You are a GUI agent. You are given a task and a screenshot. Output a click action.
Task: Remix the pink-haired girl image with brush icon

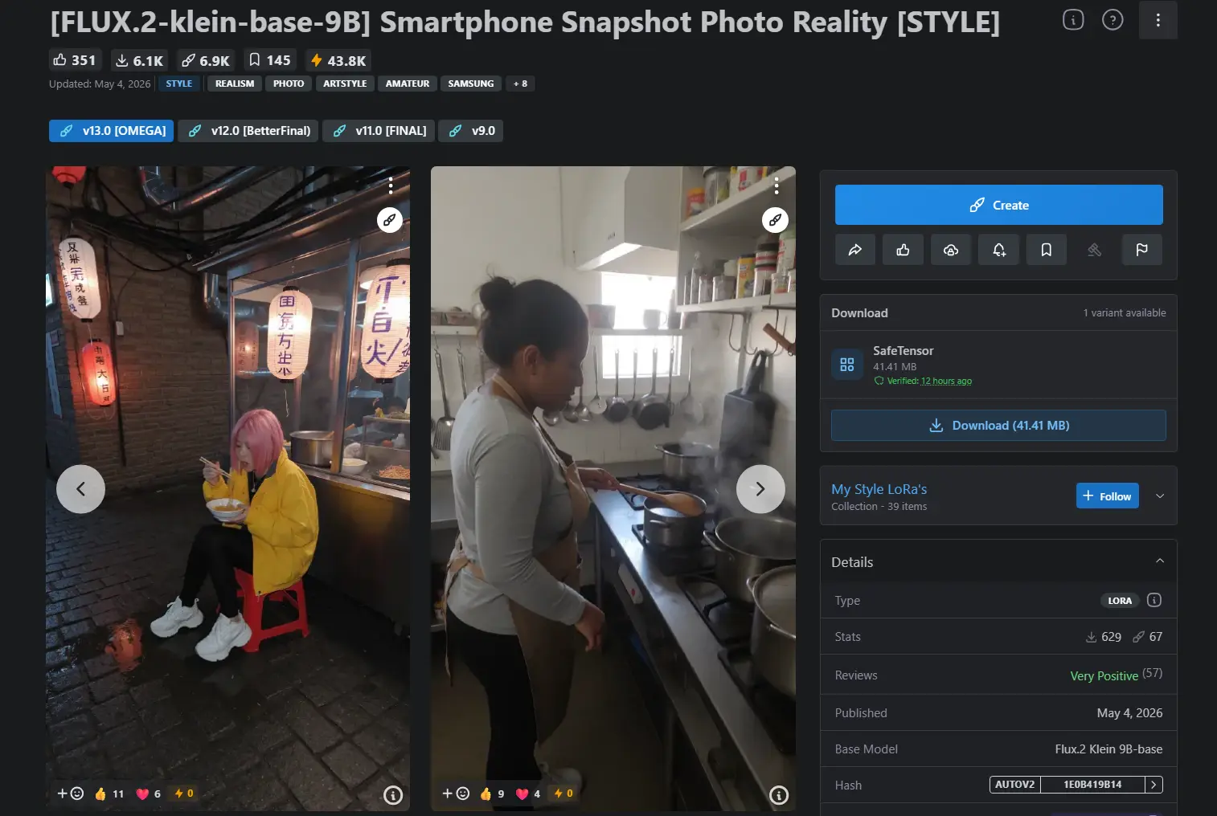coord(390,220)
